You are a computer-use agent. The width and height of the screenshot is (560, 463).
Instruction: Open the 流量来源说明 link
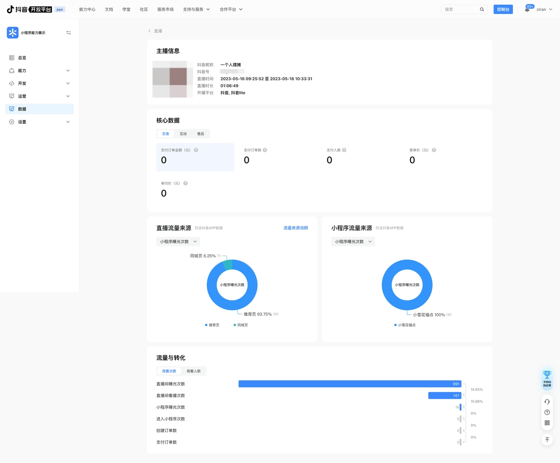point(295,228)
